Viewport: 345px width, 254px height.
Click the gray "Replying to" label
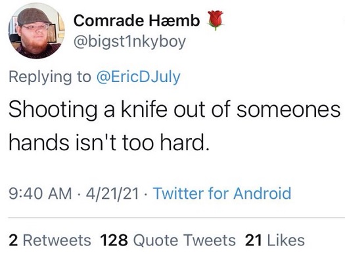click(50, 77)
